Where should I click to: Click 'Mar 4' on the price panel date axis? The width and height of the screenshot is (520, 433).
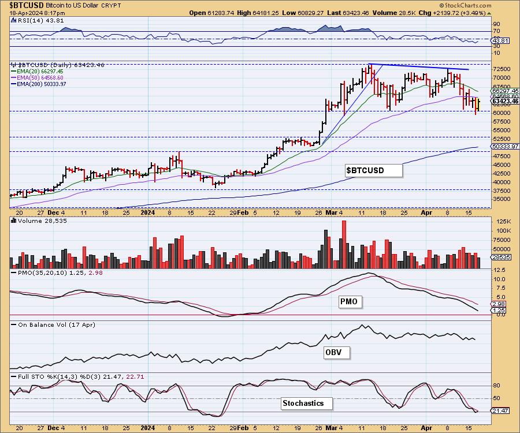tap(334, 212)
